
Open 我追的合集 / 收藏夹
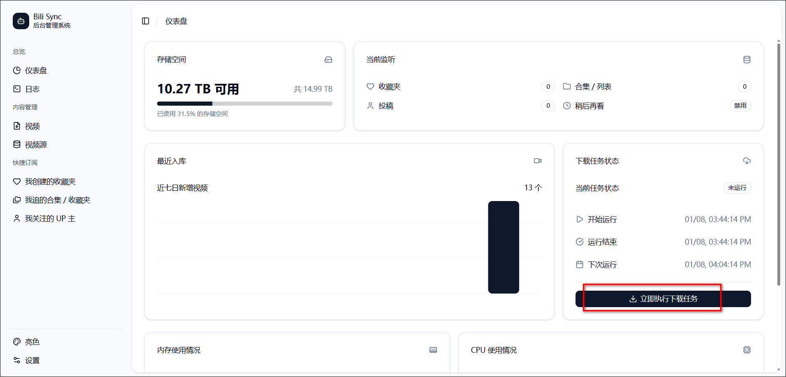57,200
